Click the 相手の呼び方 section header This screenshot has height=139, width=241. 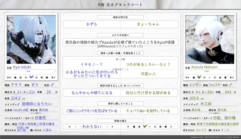point(120,17)
